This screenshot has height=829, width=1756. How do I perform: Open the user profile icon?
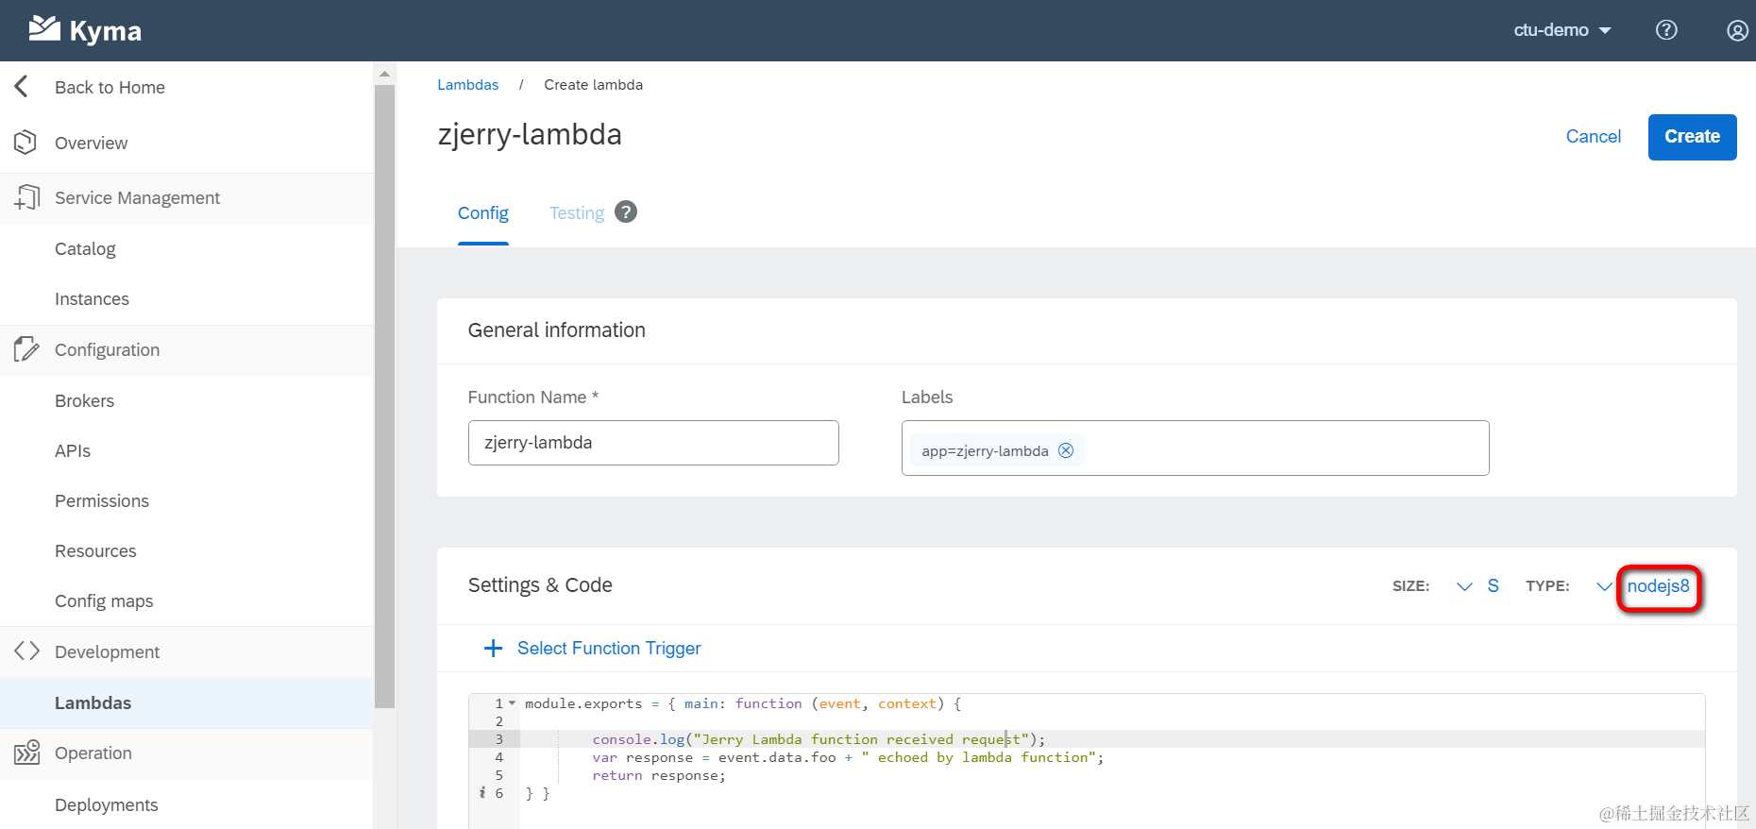(x=1736, y=30)
